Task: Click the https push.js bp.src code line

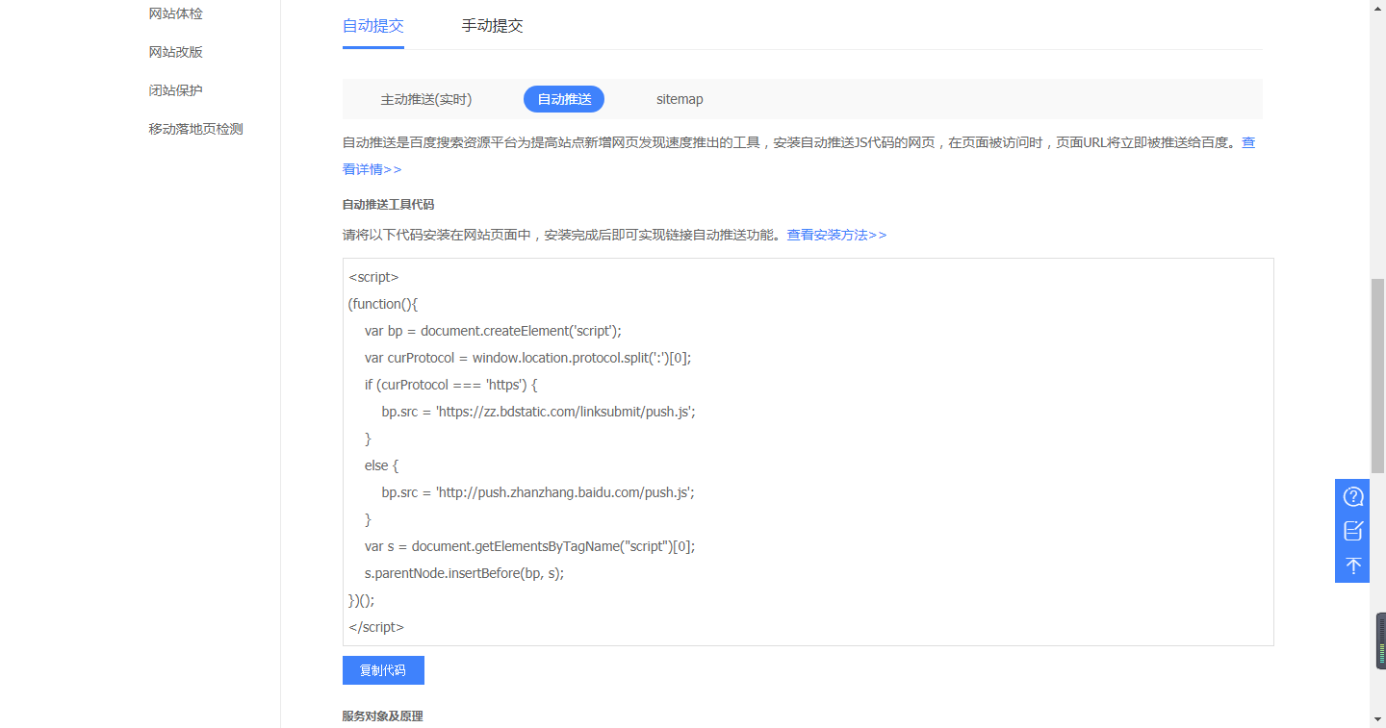Action: tap(538, 412)
